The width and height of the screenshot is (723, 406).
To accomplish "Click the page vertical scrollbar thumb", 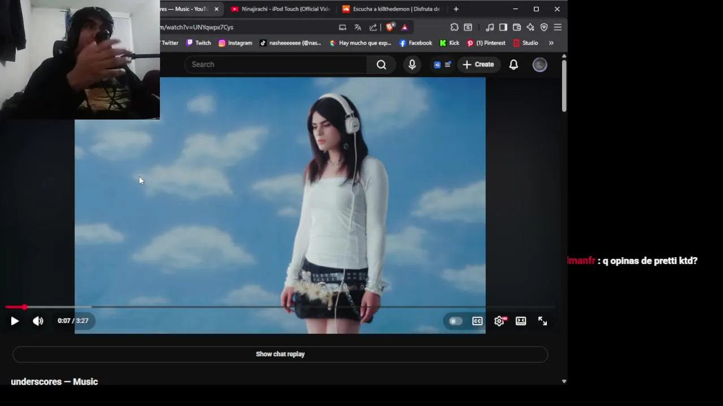I will coord(564,86).
